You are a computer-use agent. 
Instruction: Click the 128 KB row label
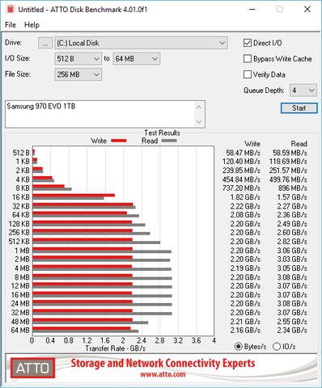click(x=19, y=224)
